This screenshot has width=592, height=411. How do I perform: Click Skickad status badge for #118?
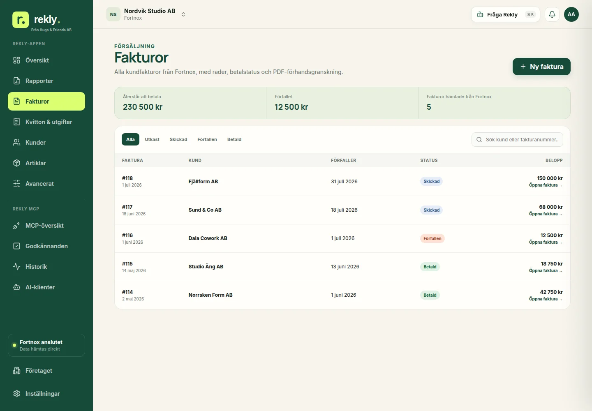click(431, 181)
